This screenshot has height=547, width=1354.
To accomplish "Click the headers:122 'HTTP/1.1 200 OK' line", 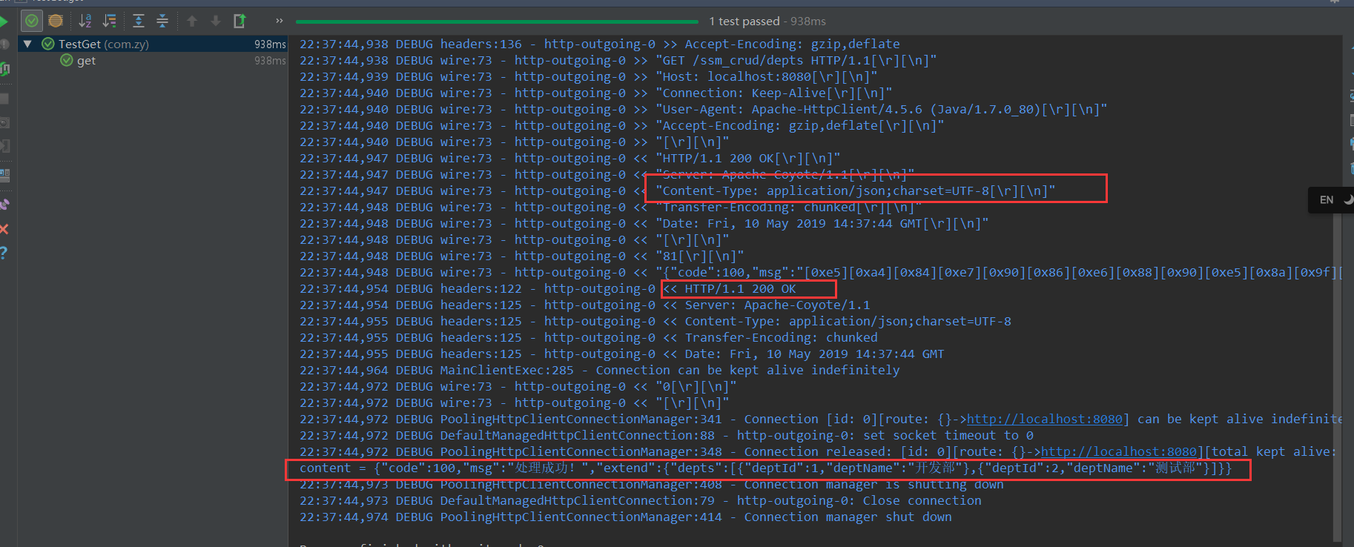I will point(548,288).
